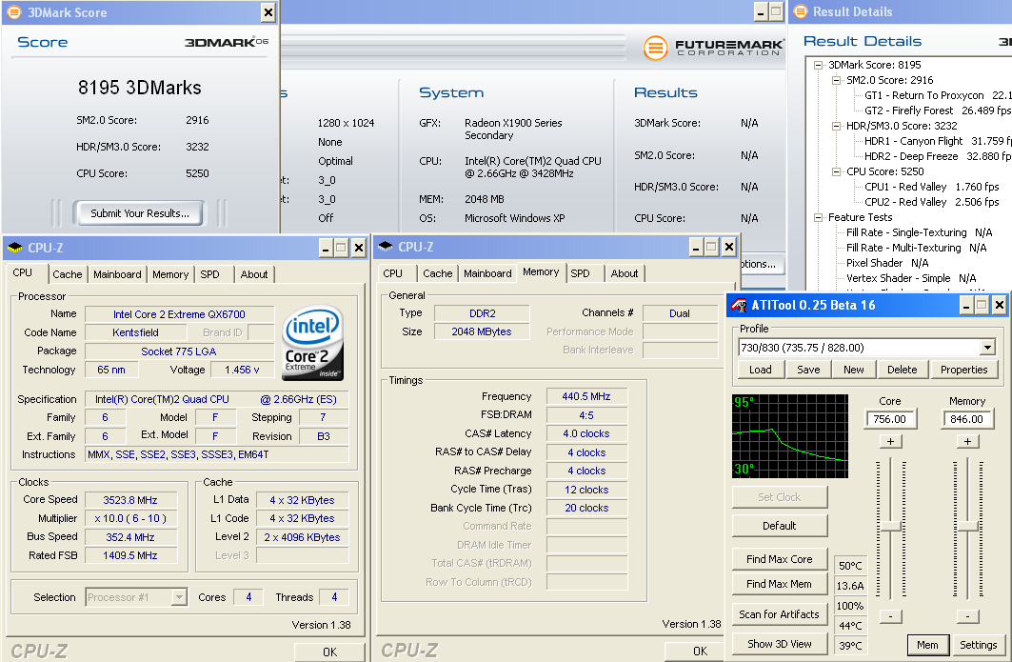Open Cache tab in right CPU-Z window
This screenshot has width=1012, height=662.
pos(438,273)
